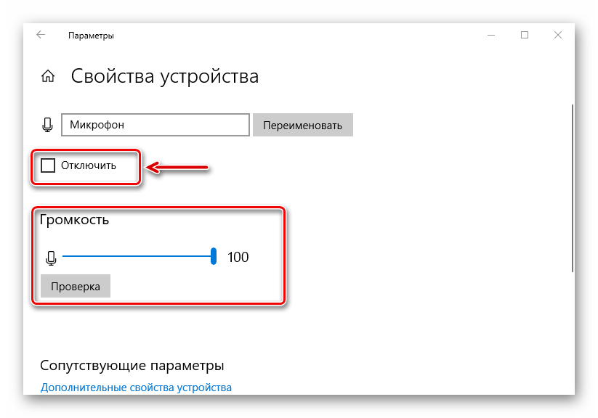Click the Сопутствующие параметры heading
The width and height of the screenshot is (598, 418).
[x=132, y=366]
